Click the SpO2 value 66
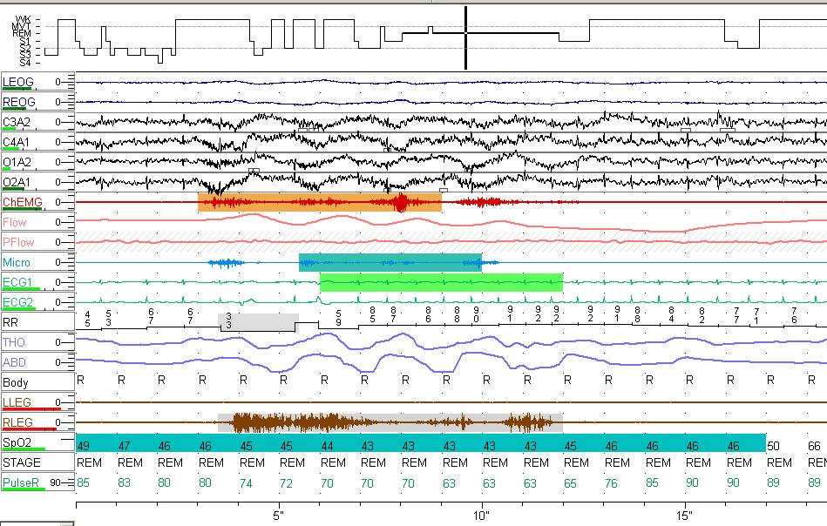827x526 pixels. (x=814, y=446)
